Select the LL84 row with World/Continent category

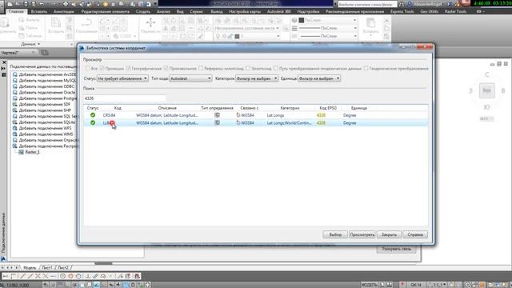(256, 122)
